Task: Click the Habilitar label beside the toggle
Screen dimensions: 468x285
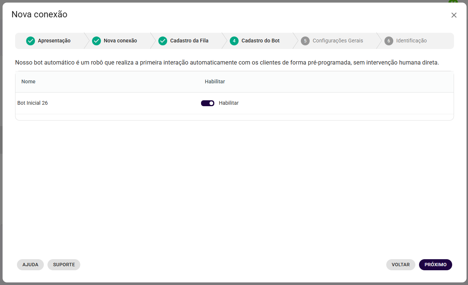Action: tap(229, 103)
